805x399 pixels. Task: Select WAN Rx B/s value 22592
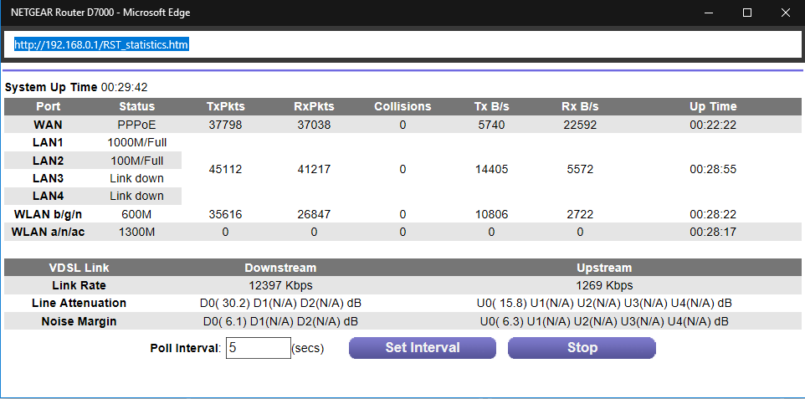(x=580, y=125)
